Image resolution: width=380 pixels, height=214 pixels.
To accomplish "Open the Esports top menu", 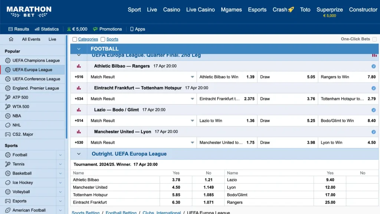I will pos(257,10).
